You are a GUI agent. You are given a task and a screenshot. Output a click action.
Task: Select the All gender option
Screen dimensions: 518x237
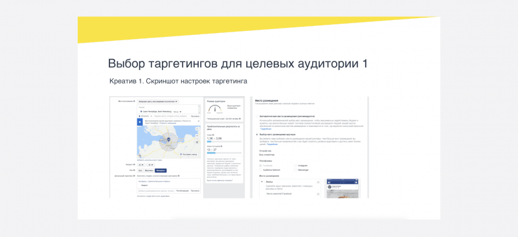[x=141, y=170]
